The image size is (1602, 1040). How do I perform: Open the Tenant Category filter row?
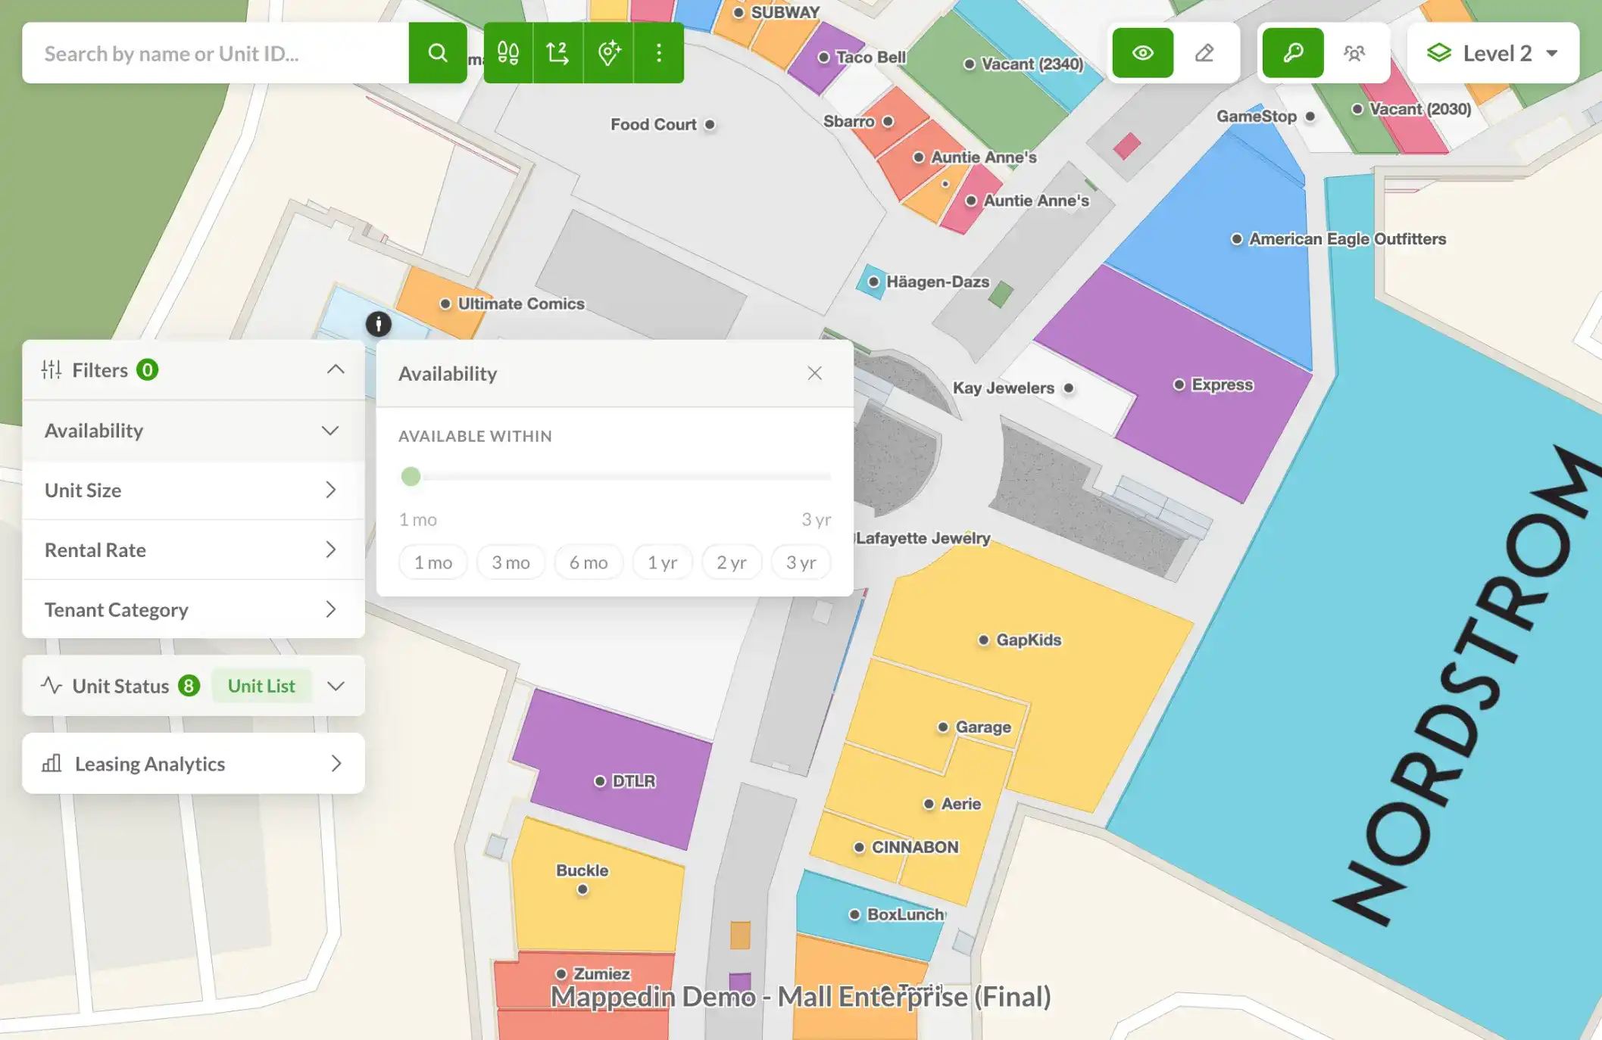coord(193,609)
